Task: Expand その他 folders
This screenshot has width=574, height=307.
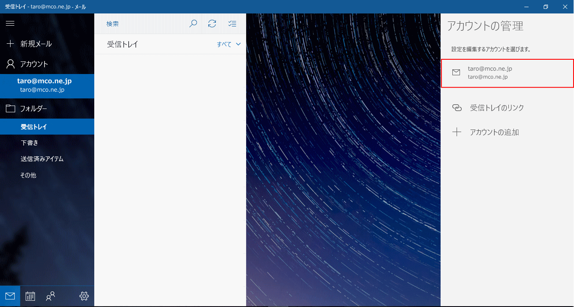Action: [x=28, y=175]
